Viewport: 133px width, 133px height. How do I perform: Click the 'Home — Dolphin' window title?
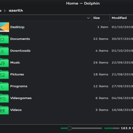tap(83, 3)
